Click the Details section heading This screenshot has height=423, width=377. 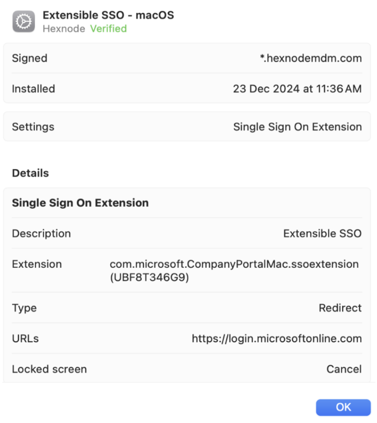tap(31, 173)
